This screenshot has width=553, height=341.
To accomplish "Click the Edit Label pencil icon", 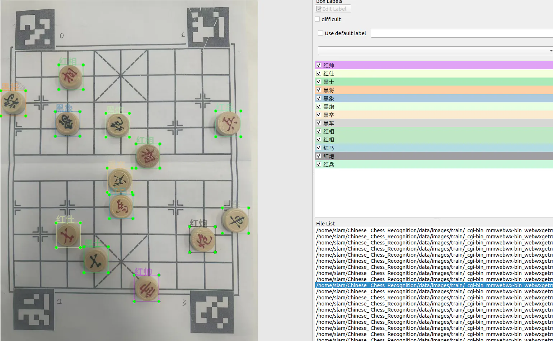I will (319, 9).
